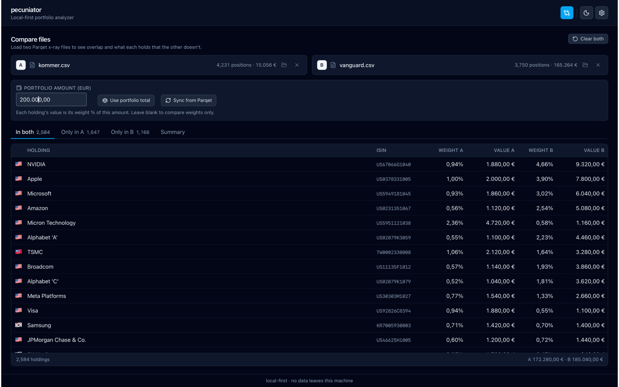Click the A badge of file slot
Viewport: 619px width, 387px height.
21,65
